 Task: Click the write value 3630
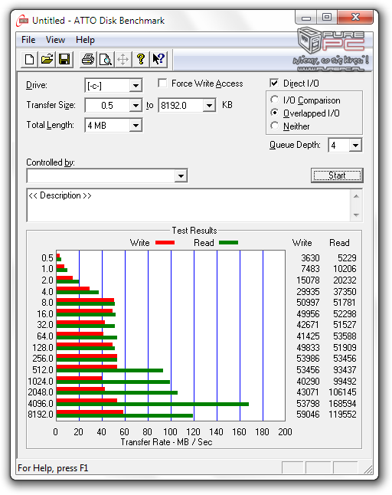tap(310, 258)
